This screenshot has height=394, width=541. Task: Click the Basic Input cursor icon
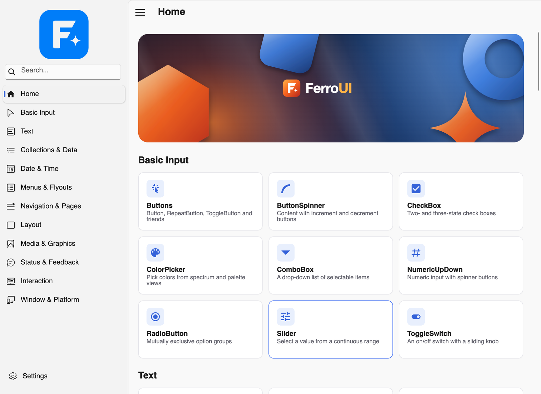pyautogui.click(x=11, y=113)
